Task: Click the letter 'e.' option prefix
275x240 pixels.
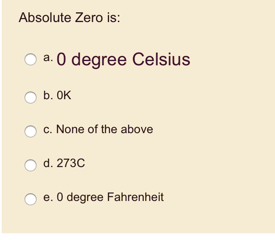Action: tap(48, 197)
